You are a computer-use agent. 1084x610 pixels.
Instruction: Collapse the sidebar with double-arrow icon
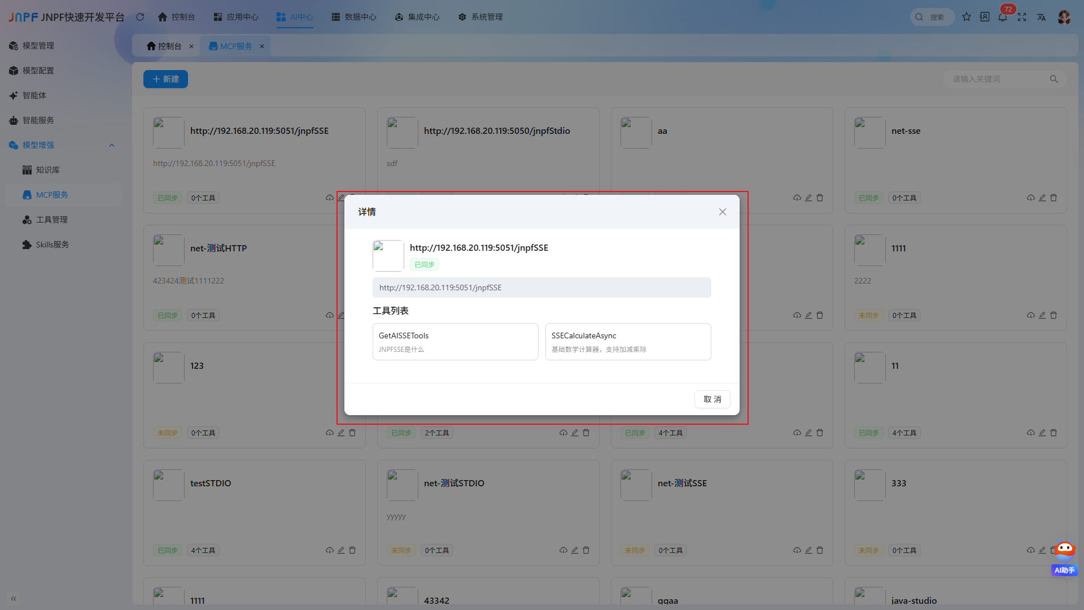(14, 598)
